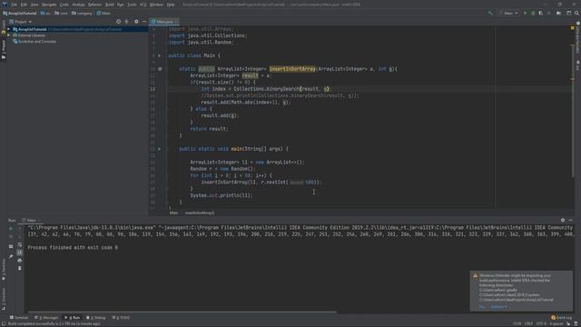The image size is (581, 327).
Task: Open the Run menu
Action: click(x=121, y=5)
